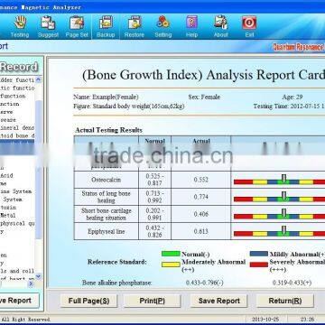
Task: Open Page Set in the toolbar
Action: click(x=77, y=23)
